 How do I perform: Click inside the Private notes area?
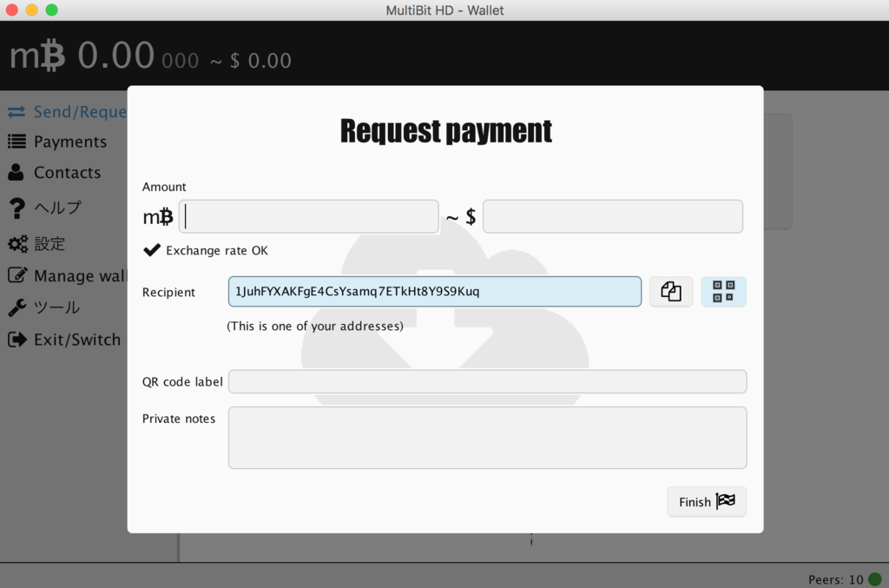tap(487, 437)
